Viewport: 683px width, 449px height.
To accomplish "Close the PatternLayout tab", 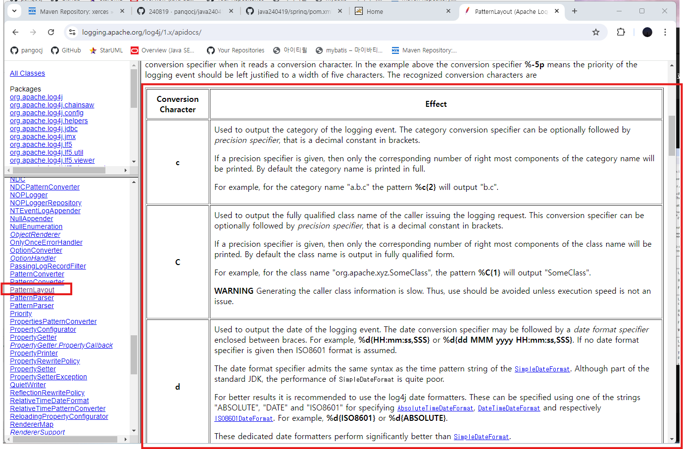I will 557,11.
